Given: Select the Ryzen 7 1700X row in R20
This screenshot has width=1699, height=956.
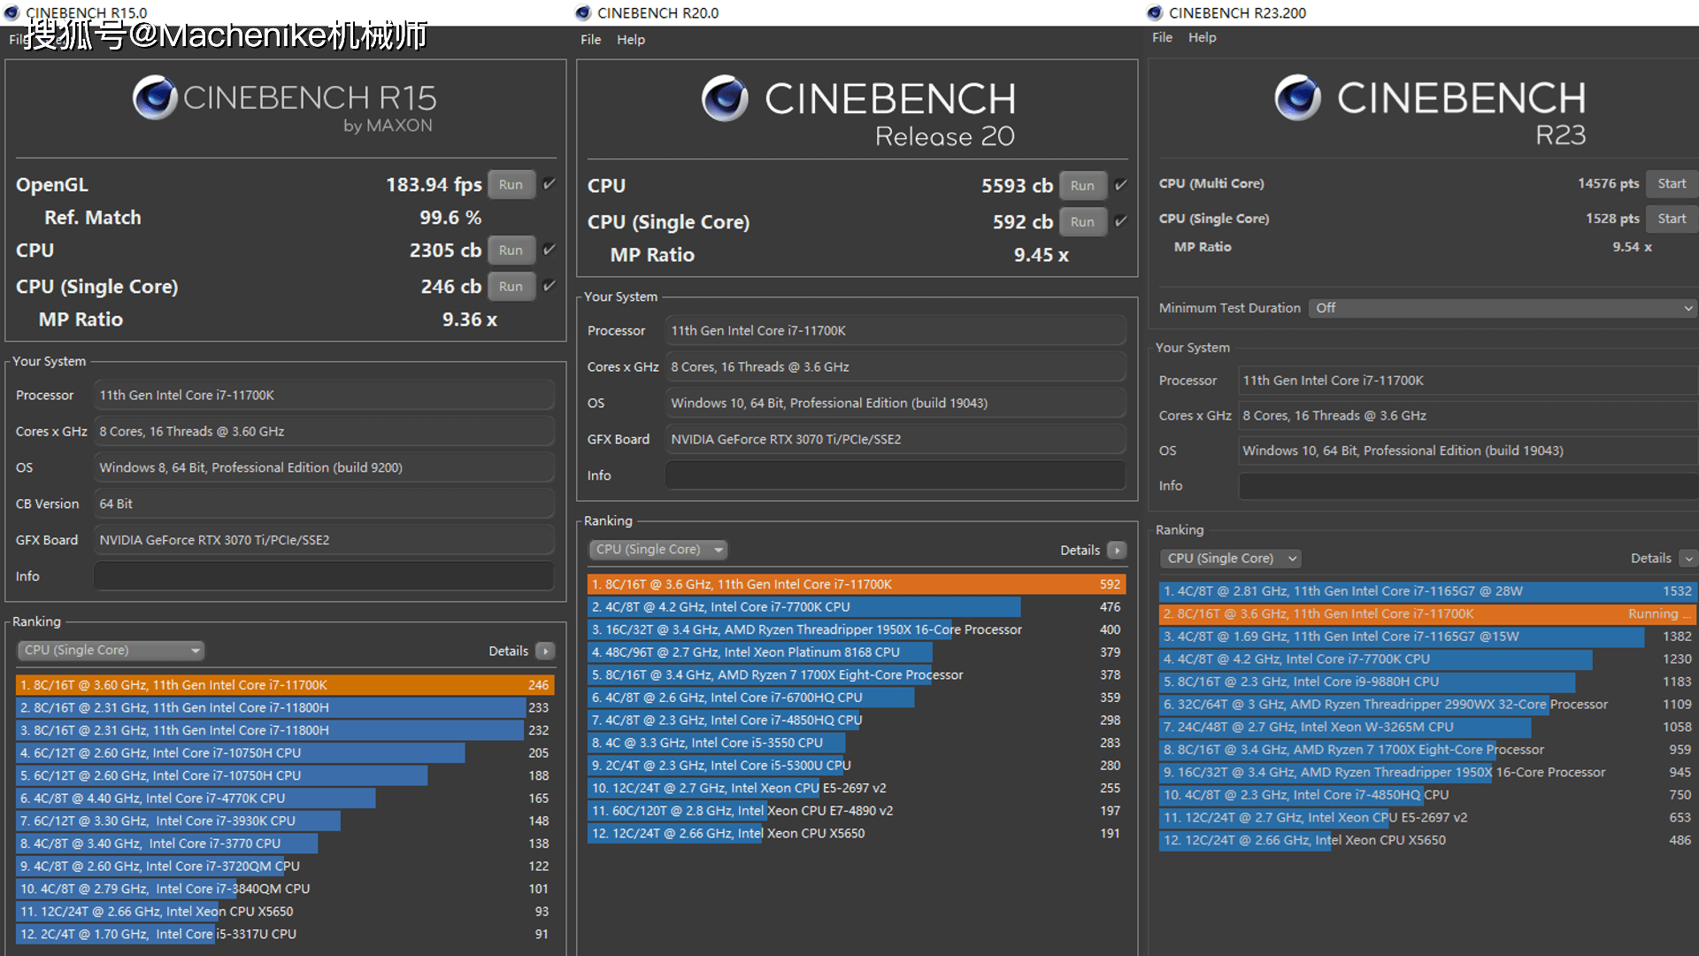Looking at the screenshot, I should 857,675.
